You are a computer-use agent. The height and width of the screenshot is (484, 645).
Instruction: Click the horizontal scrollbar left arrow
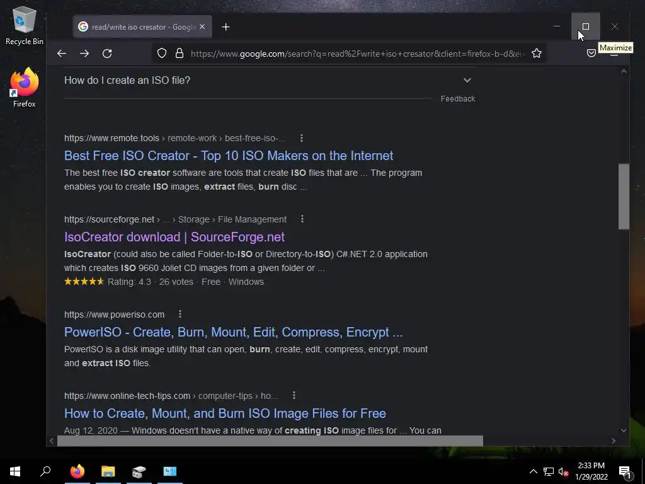pos(52,441)
